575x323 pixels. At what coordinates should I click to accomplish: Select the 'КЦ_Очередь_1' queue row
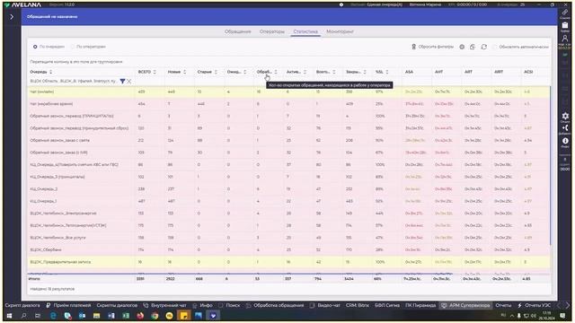pyautogui.click(x=288, y=201)
